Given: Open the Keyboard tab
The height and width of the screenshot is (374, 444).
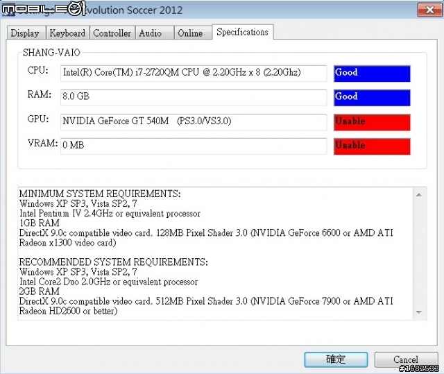Looking at the screenshot, I should click(x=68, y=33).
